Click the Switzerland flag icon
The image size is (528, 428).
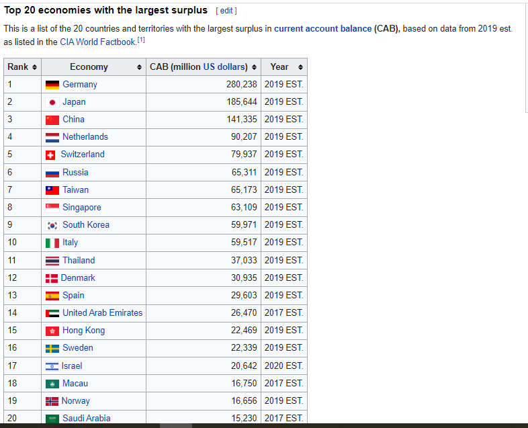(51, 155)
